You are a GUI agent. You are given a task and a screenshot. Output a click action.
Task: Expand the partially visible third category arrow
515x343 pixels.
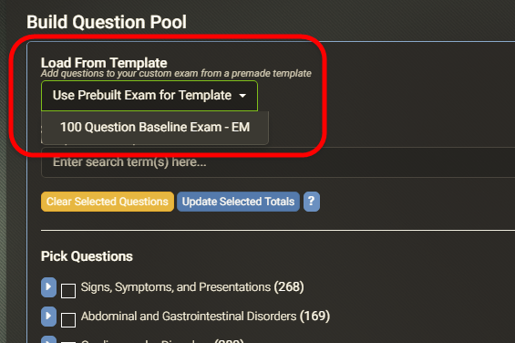48,339
